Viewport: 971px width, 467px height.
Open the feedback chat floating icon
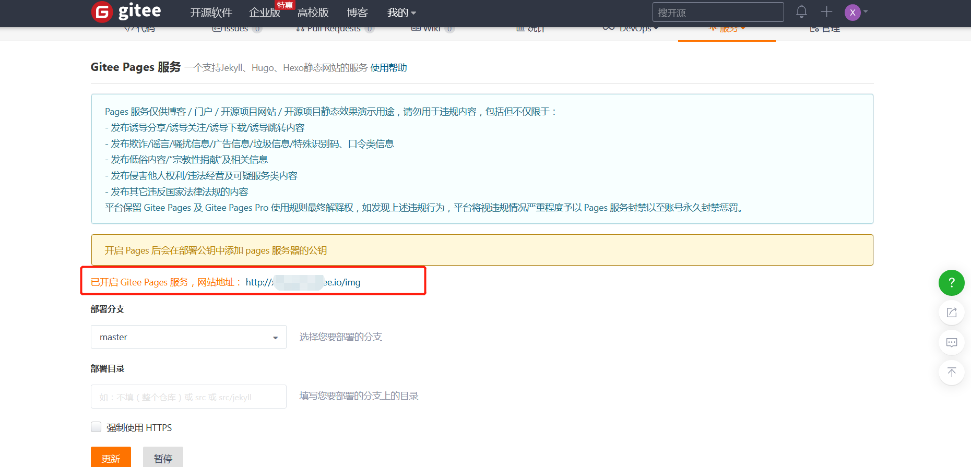[952, 343]
